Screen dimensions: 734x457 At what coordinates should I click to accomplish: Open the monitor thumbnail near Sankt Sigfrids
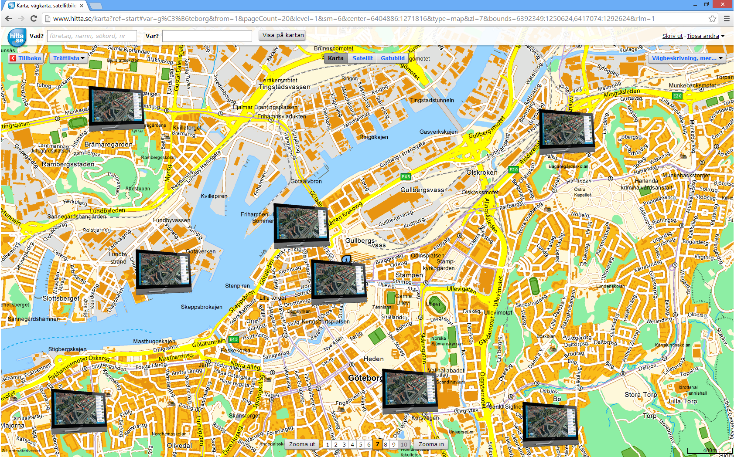pyautogui.click(x=550, y=425)
